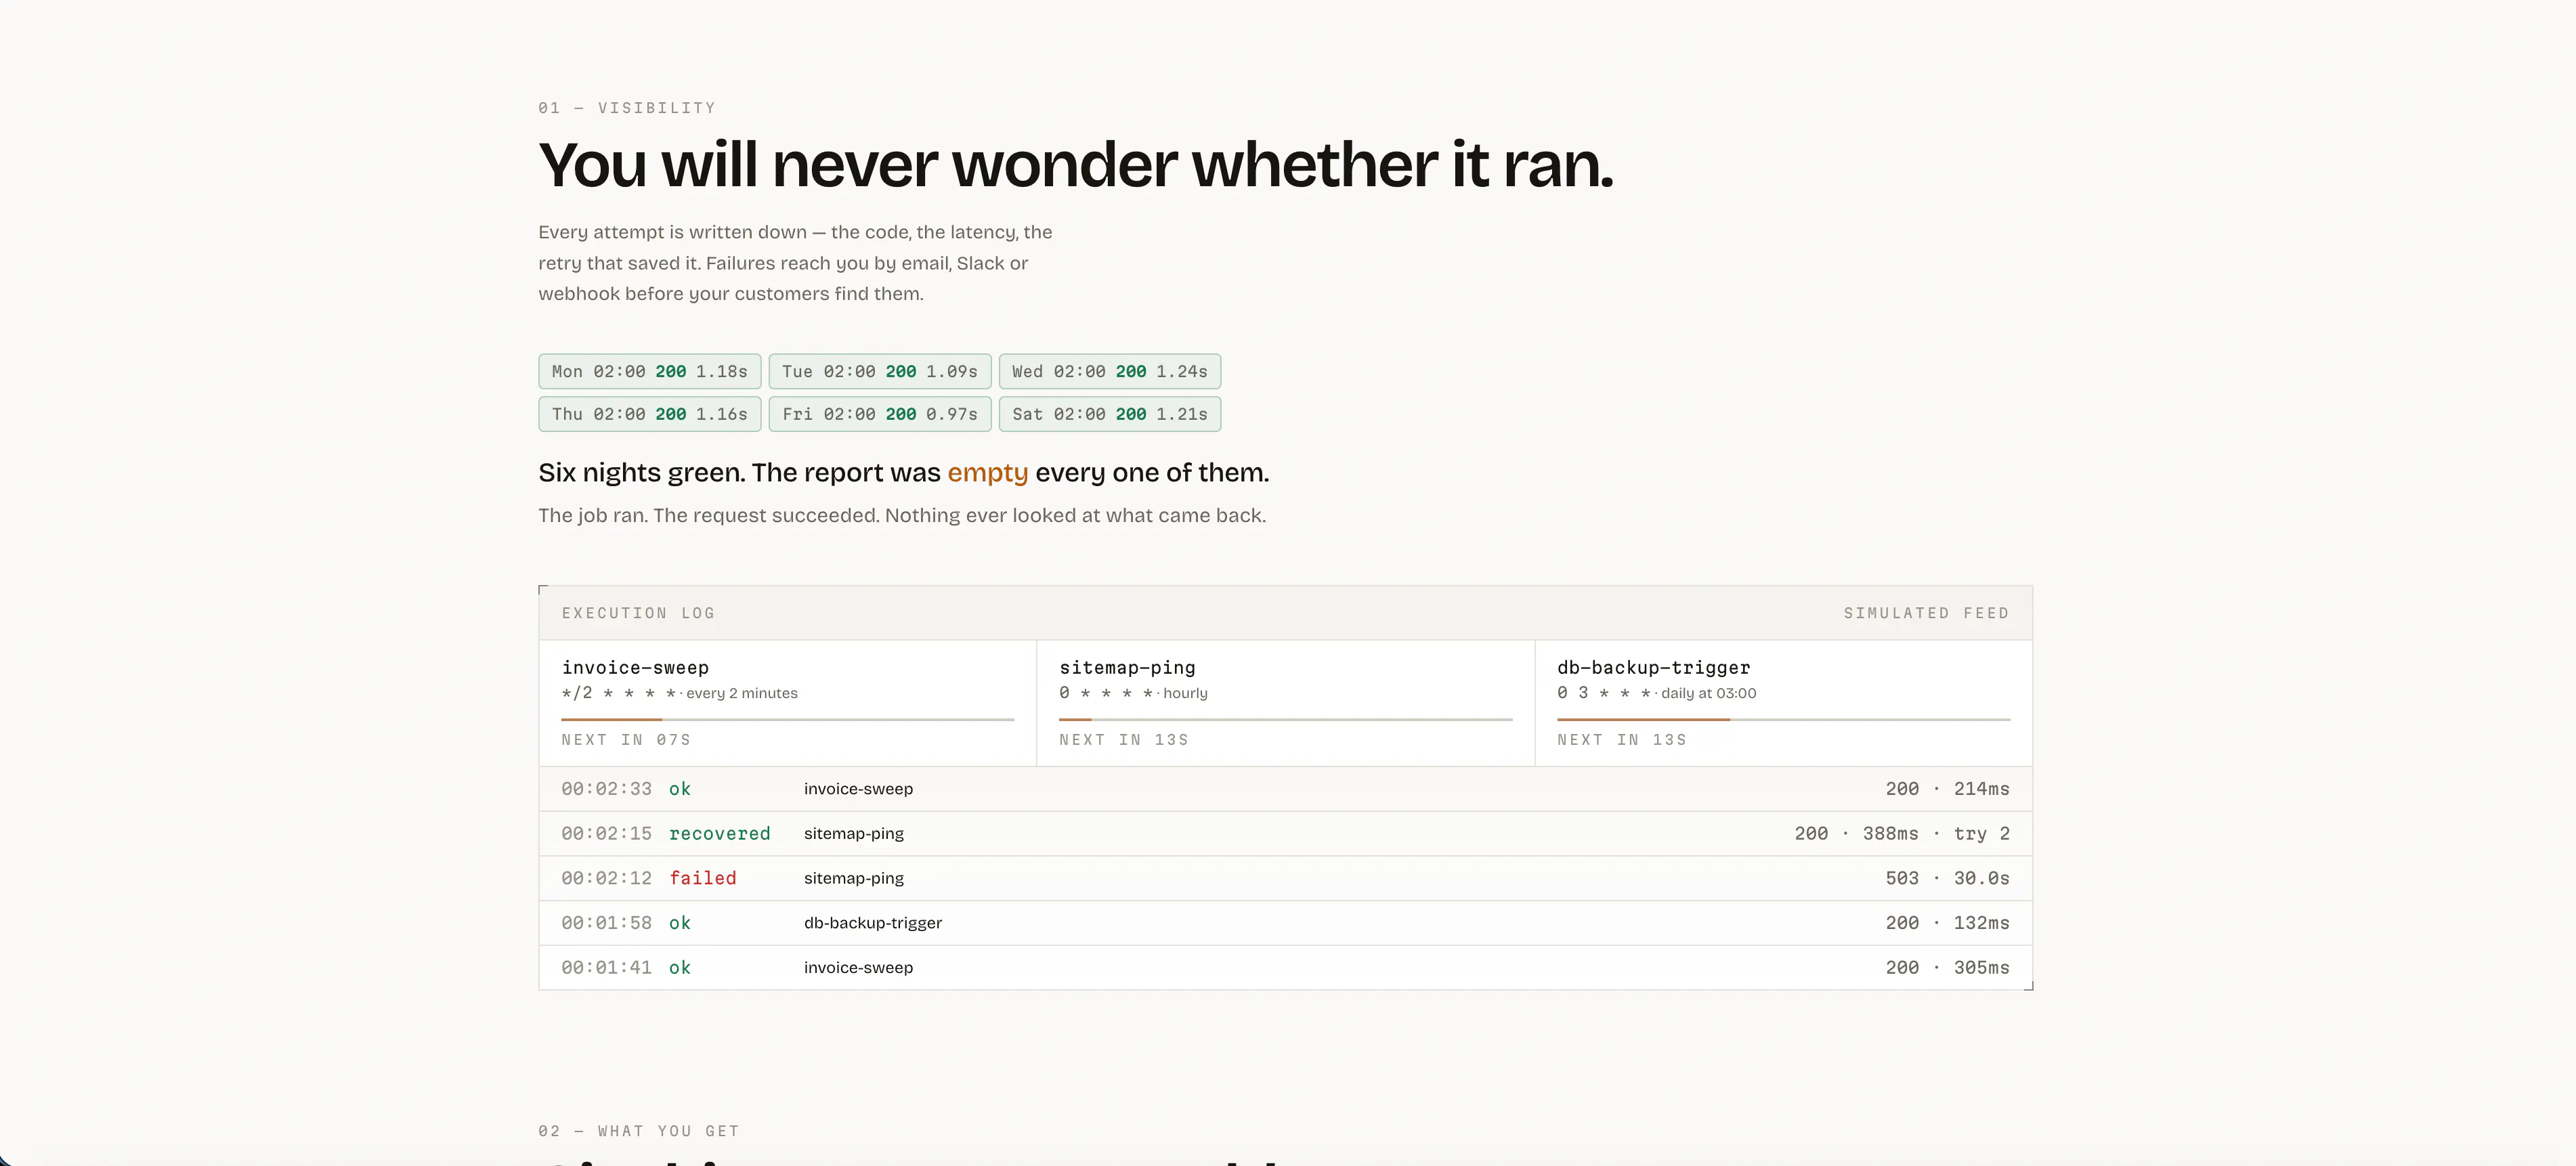This screenshot has width=2576, height=1166.
Task: Click the Fri 02:00 200 0.97s chip
Action: point(880,414)
